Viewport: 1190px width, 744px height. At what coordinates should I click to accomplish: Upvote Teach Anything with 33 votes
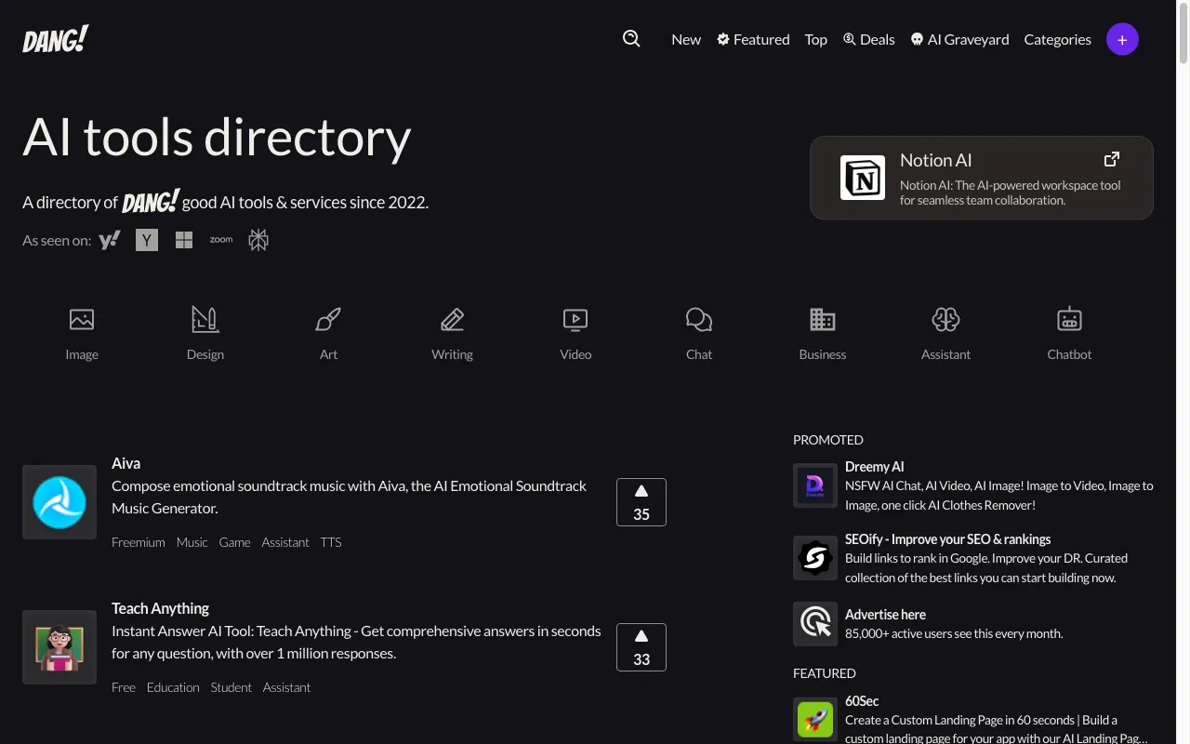click(641, 647)
